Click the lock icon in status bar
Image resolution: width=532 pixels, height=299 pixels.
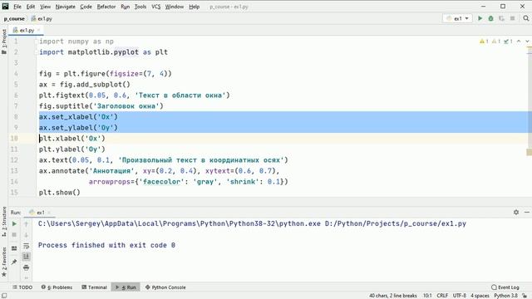[525, 296]
